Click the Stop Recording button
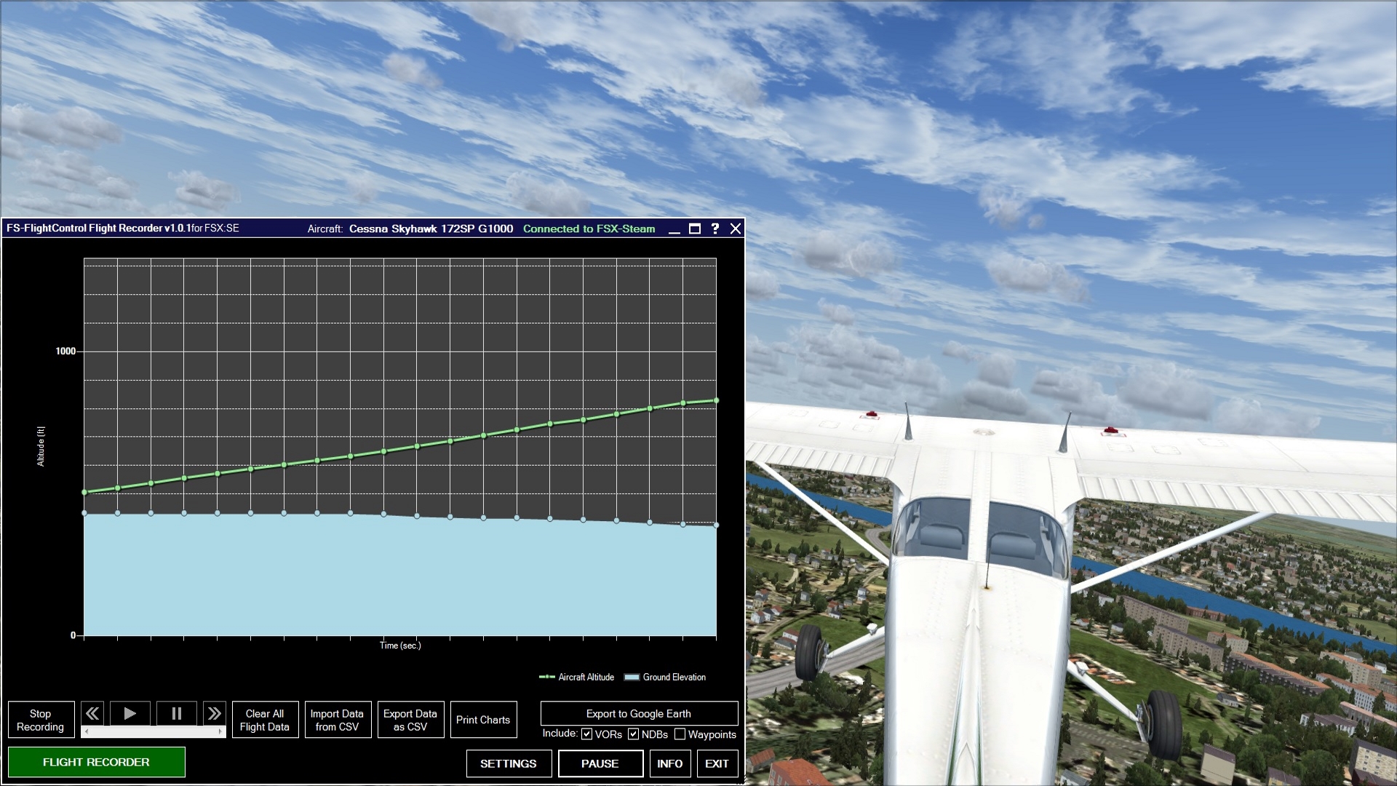This screenshot has width=1397, height=786. coord(41,720)
